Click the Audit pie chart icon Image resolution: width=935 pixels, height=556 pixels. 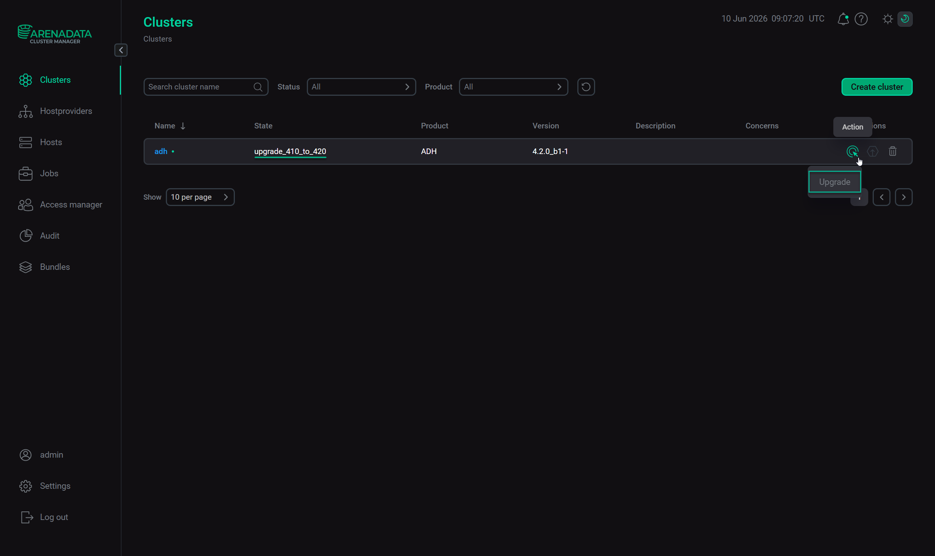coord(26,236)
